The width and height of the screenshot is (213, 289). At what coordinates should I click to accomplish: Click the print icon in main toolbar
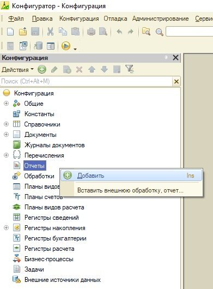tap(91, 32)
